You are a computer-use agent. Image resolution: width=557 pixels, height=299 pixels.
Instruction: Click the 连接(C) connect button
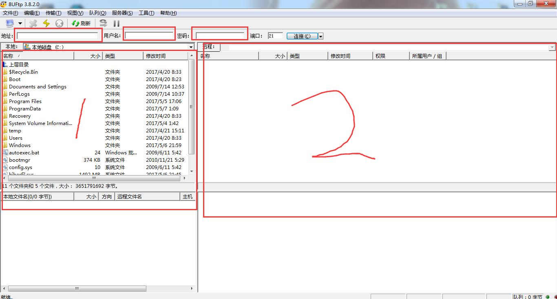pos(302,36)
